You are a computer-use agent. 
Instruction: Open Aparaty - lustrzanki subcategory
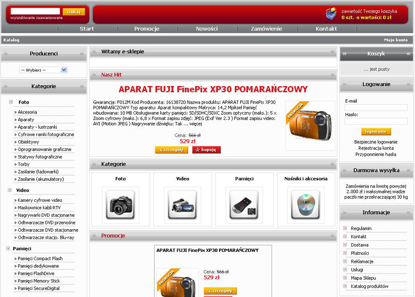(37, 127)
